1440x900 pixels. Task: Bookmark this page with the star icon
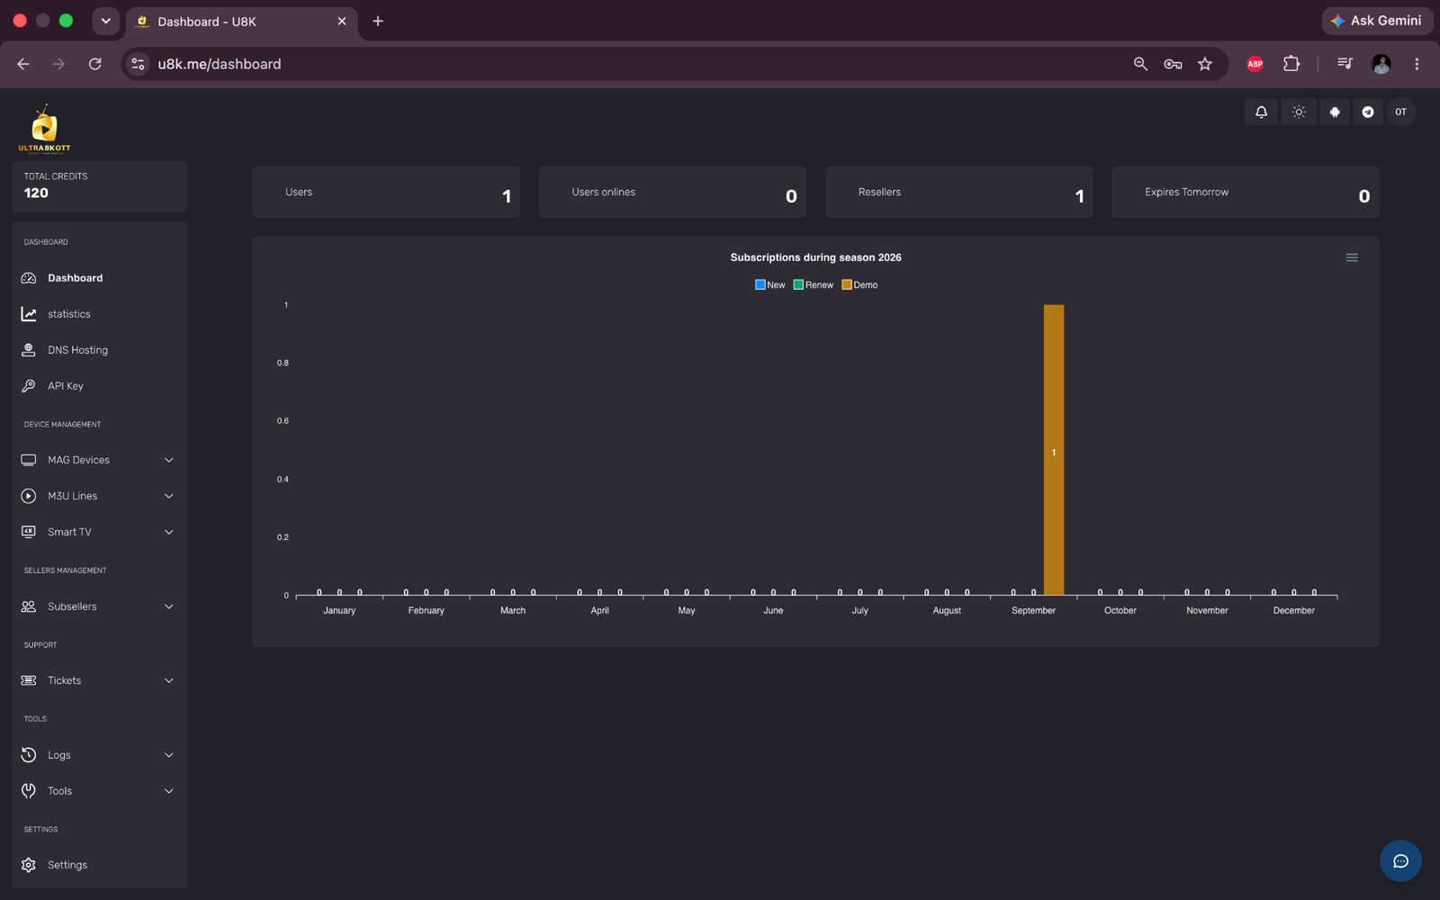(x=1205, y=64)
